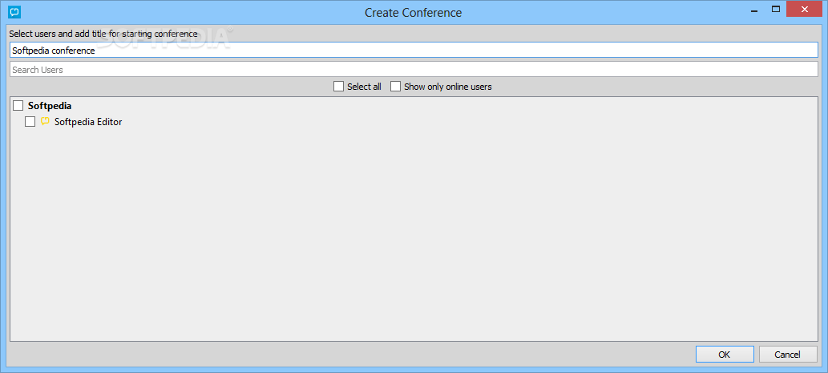The image size is (828, 373).
Task: Click the chat app icon in title bar
Action: (x=14, y=11)
